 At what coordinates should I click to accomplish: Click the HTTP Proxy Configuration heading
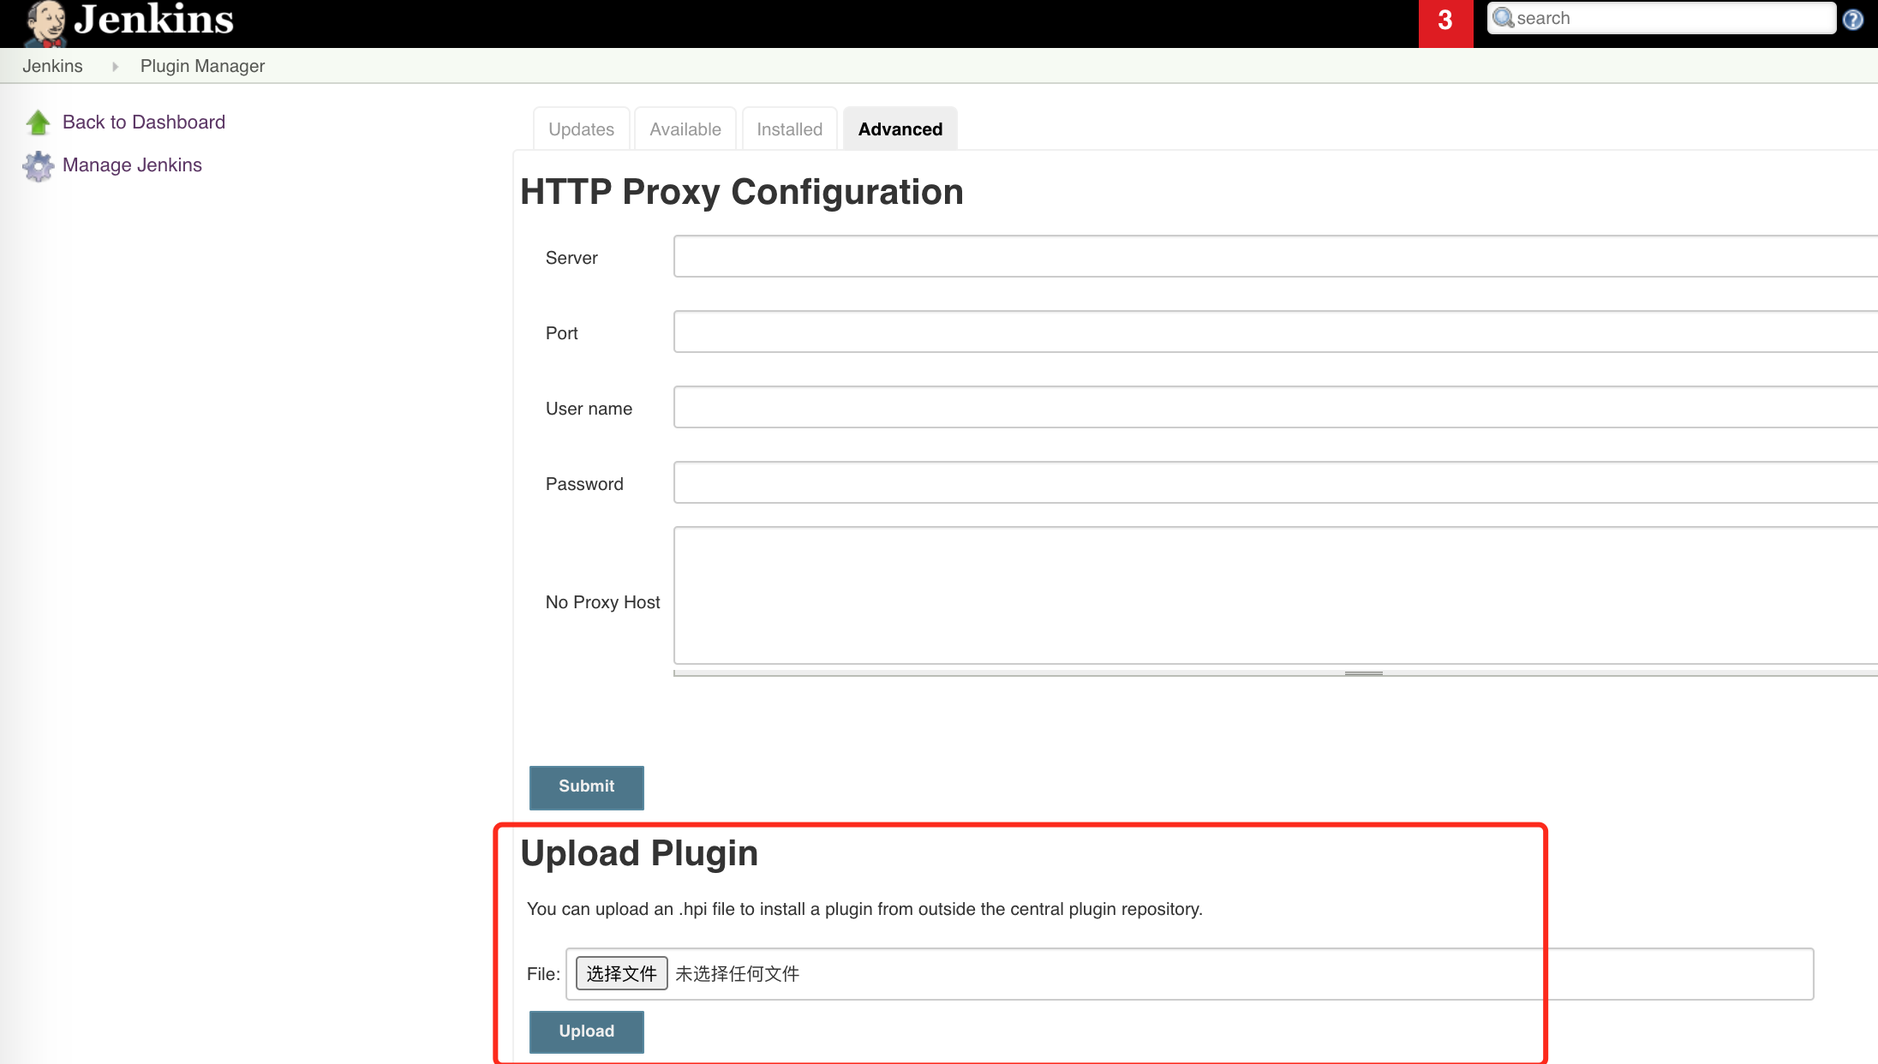point(742,192)
